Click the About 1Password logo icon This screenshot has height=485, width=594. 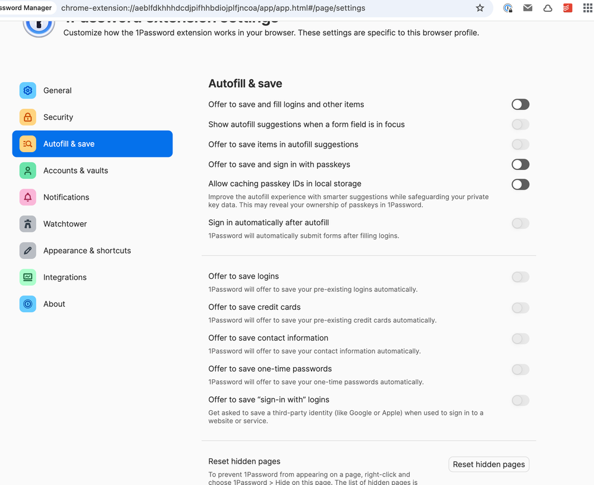coord(28,304)
